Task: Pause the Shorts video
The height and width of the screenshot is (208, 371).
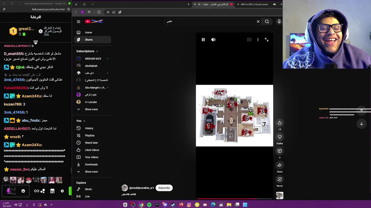Action: coord(203,40)
